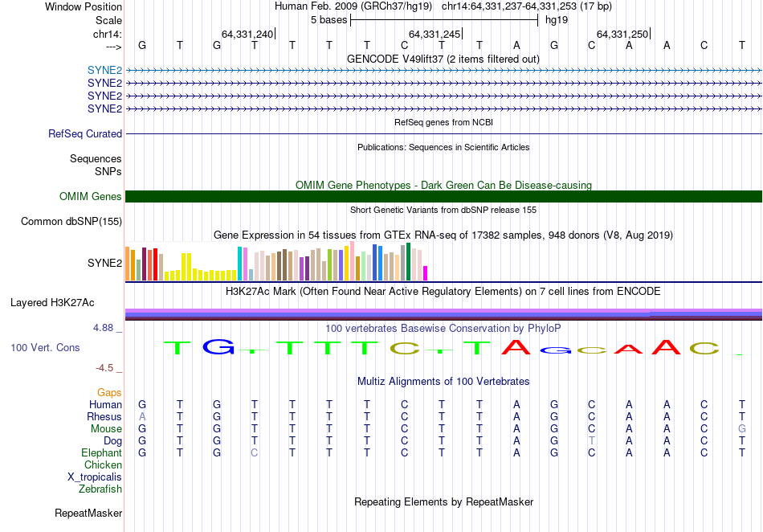763x532 pixels.
Task: Click the Dog alignment row label
Action: [x=112, y=441]
